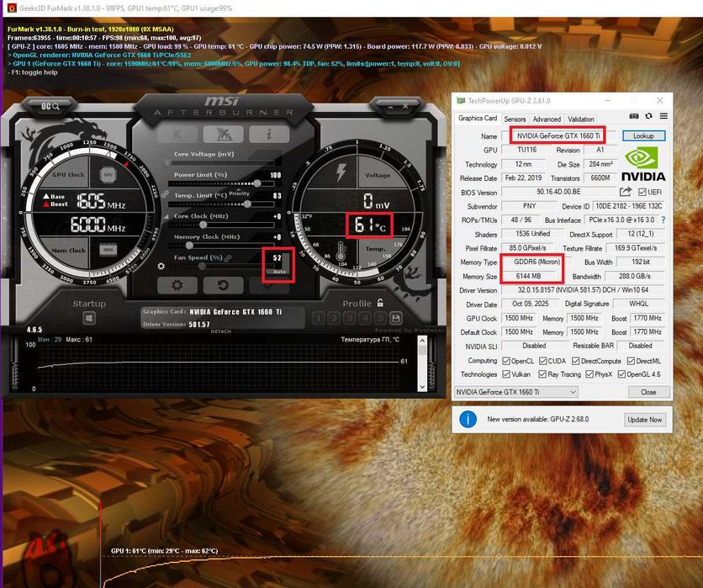Click the Memory Clock slider handle
Viewport: 703px width, 588px height.
189,246
